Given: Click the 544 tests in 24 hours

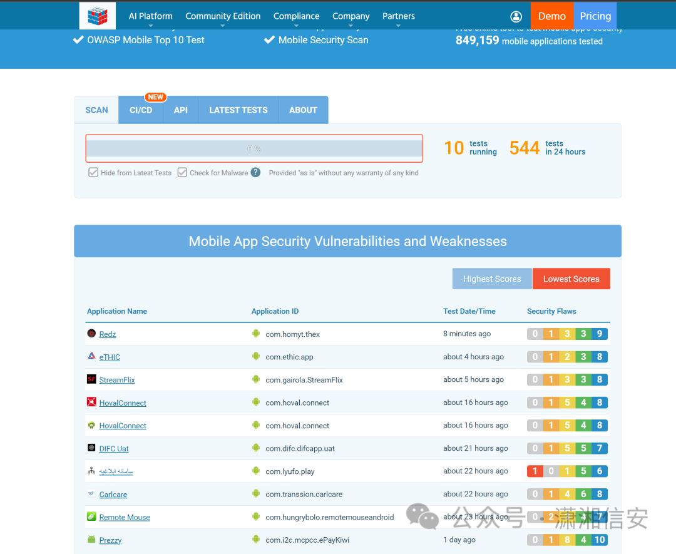Looking at the screenshot, I should tap(547, 148).
